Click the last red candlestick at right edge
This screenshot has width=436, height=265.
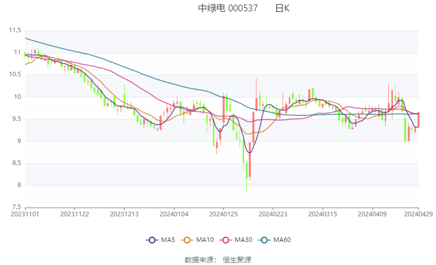pyautogui.click(x=419, y=119)
